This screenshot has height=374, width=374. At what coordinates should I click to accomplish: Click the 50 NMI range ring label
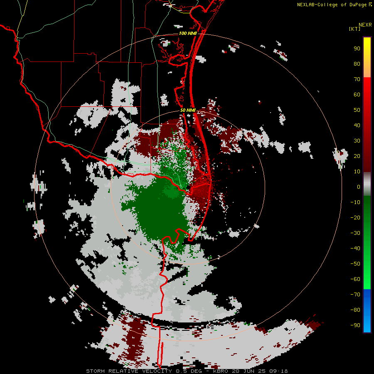coord(188,110)
